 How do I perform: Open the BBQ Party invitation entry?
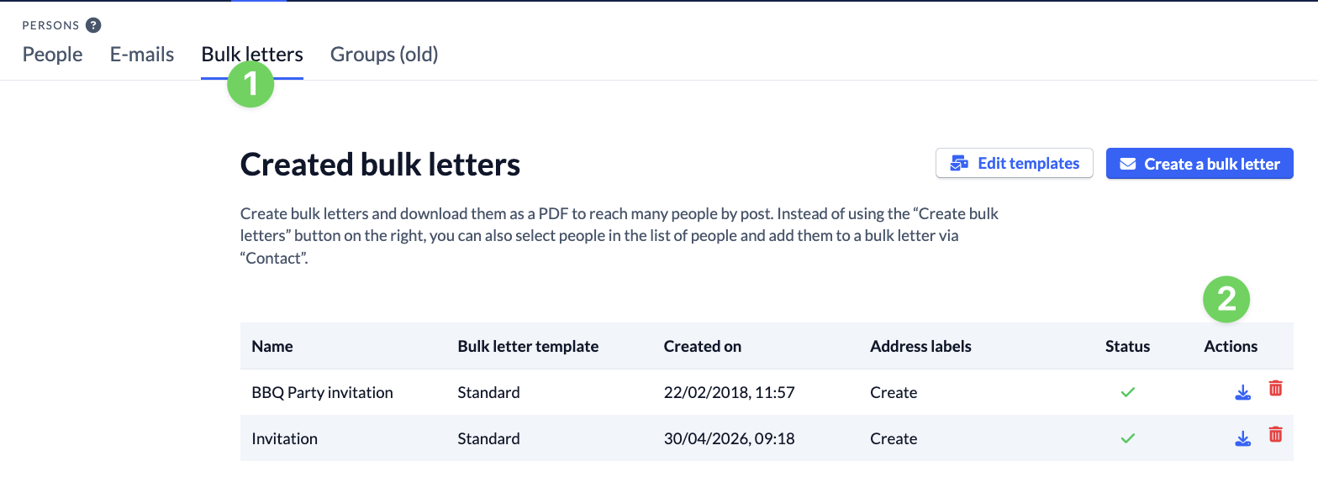[x=322, y=392]
